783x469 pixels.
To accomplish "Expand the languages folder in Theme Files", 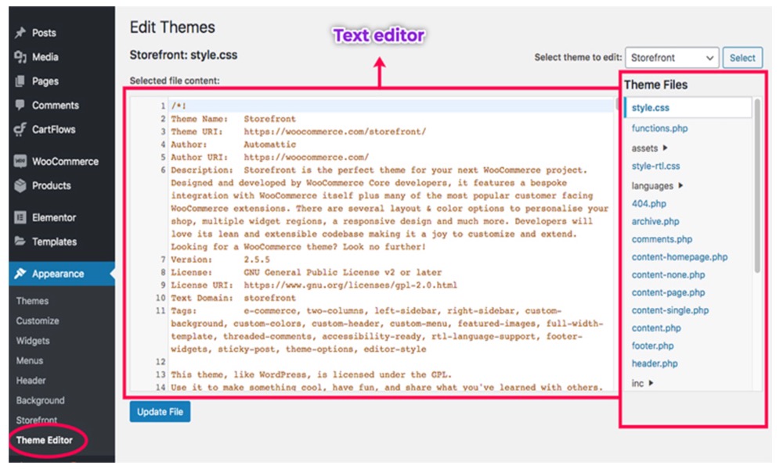I will (x=657, y=186).
